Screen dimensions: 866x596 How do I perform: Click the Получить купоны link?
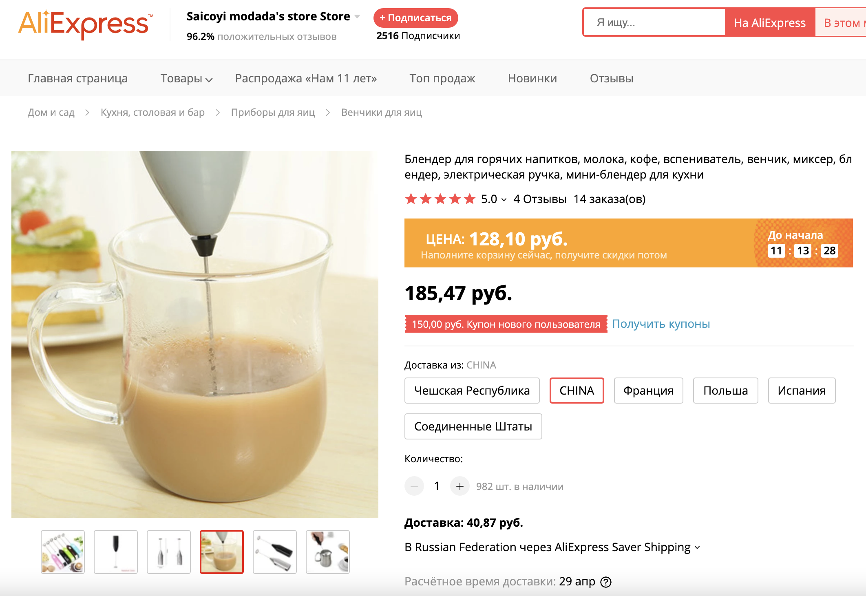[661, 324]
